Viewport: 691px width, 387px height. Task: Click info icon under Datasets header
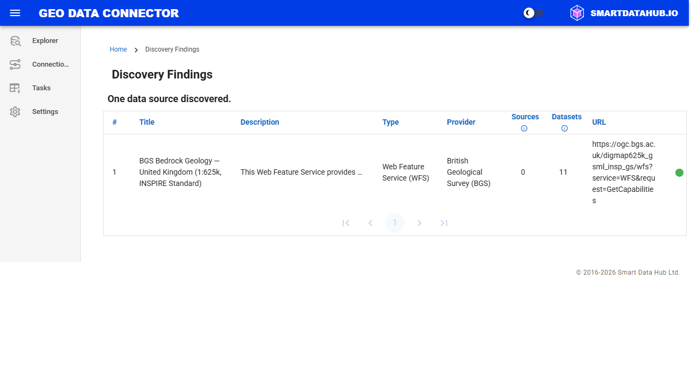565,128
